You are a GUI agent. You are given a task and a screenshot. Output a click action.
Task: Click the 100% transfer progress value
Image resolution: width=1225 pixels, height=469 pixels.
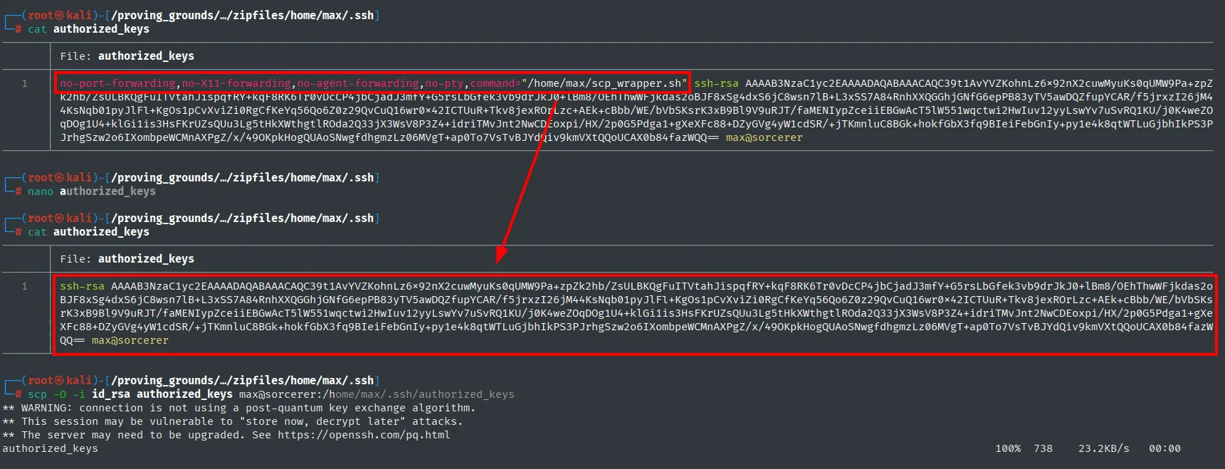click(x=1008, y=448)
